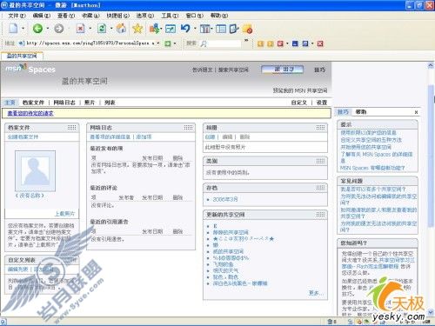Click the blue Undo arrow icon

click(185, 29)
